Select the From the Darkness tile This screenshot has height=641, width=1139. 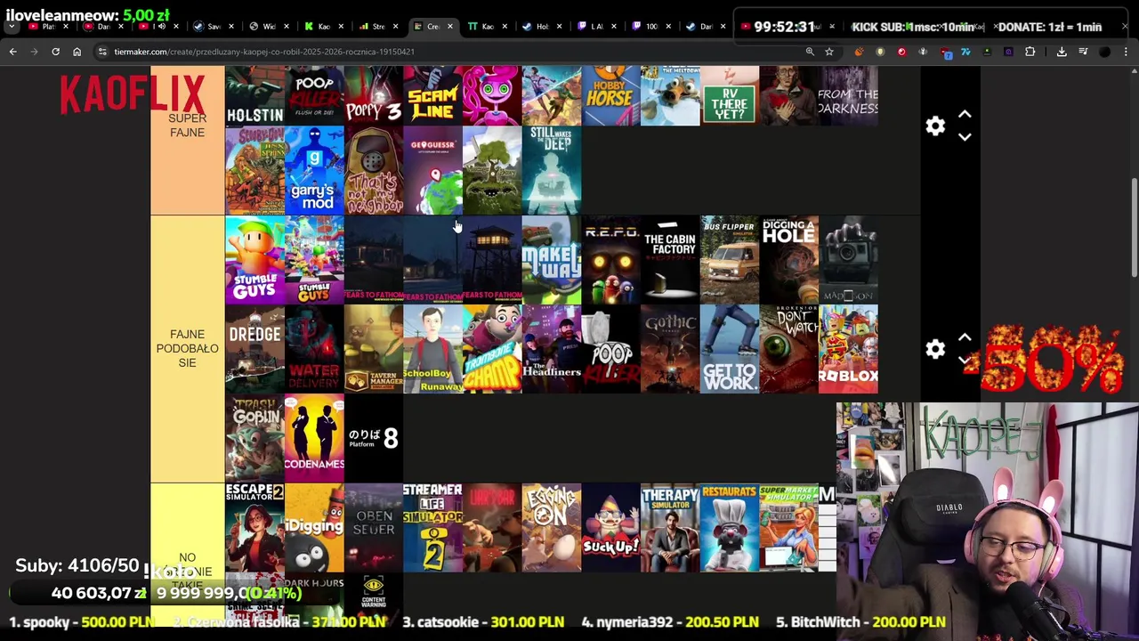pos(848,95)
